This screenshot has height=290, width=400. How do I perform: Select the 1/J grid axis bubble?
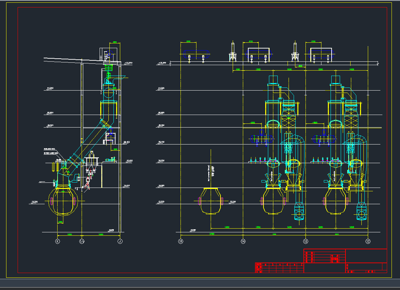click(x=82, y=241)
